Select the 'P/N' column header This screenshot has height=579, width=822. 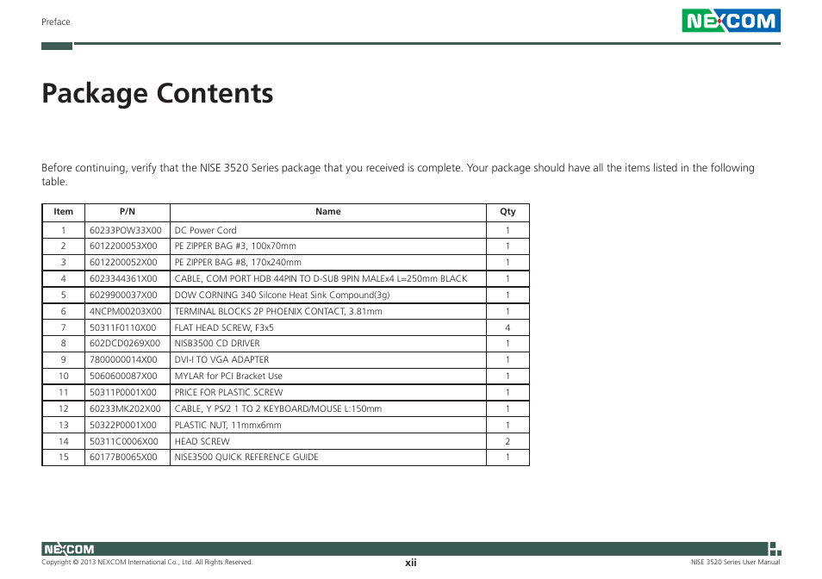(x=128, y=212)
